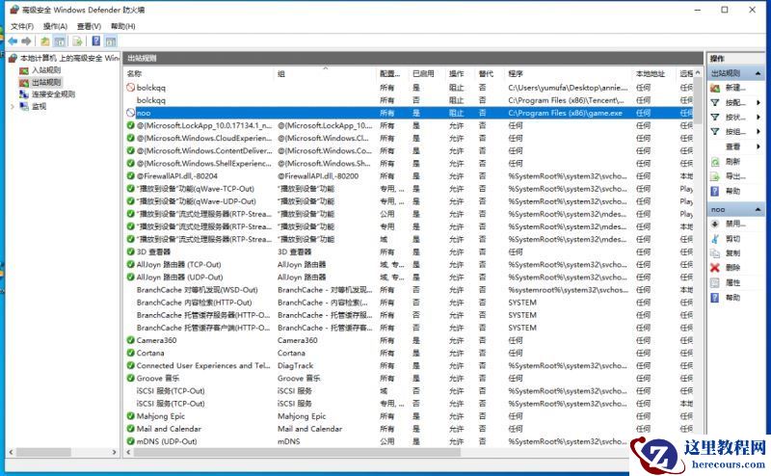The width and height of the screenshot is (771, 476).
Task: Sort by the 已启用 column header
Action: pos(423,74)
